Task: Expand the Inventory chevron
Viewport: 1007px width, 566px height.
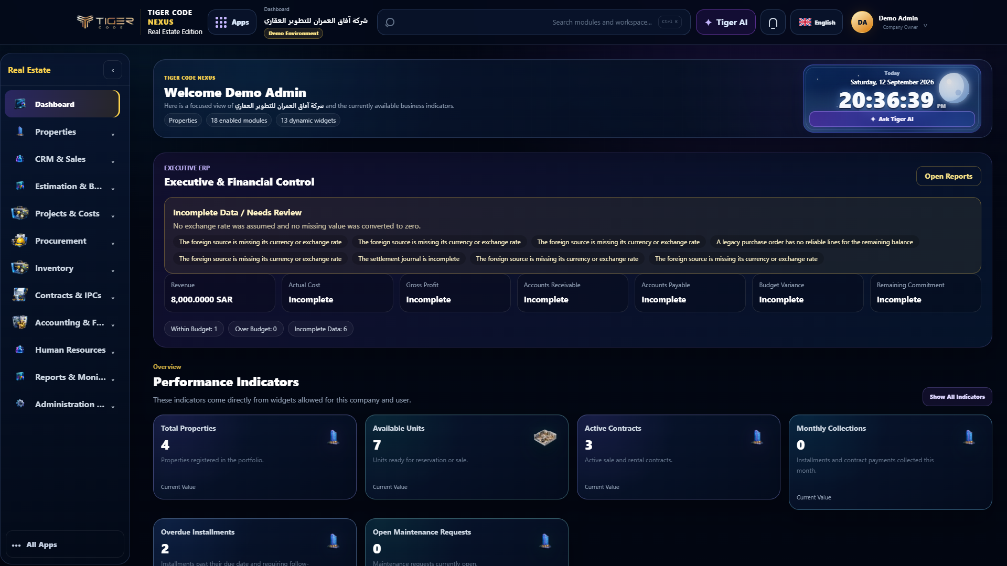Action: click(113, 271)
